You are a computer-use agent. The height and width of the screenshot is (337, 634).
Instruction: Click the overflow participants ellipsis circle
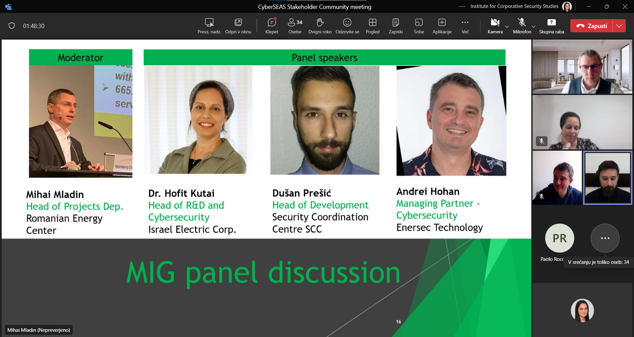coord(605,238)
